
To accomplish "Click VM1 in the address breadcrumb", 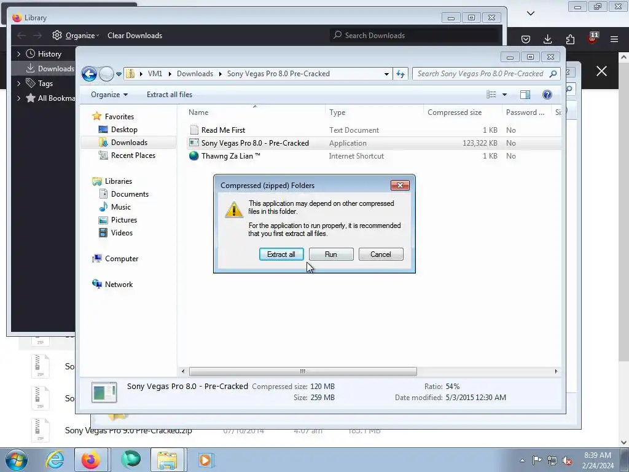I will click(x=155, y=74).
